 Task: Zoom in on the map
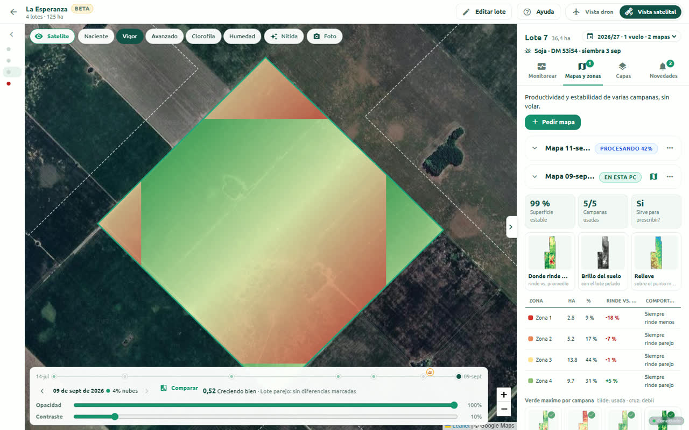pyautogui.click(x=503, y=395)
